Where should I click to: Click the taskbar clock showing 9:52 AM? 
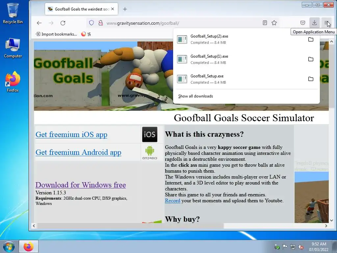(x=319, y=247)
